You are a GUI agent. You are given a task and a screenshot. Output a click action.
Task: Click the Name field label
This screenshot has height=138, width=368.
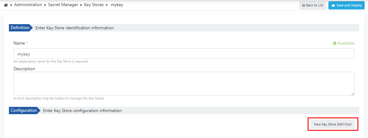[19, 43]
